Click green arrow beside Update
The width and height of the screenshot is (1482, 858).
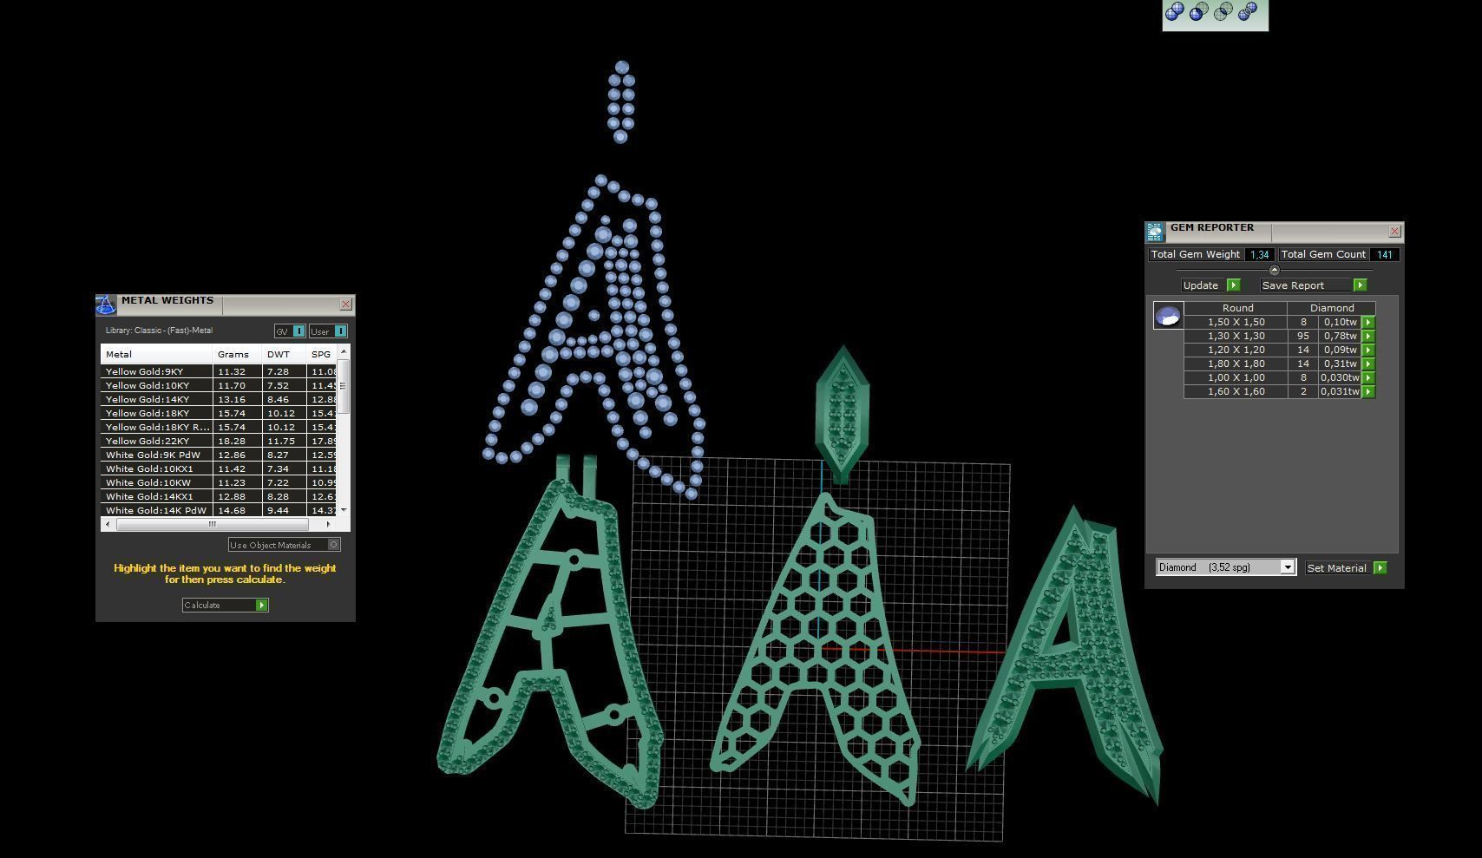tap(1234, 285)
